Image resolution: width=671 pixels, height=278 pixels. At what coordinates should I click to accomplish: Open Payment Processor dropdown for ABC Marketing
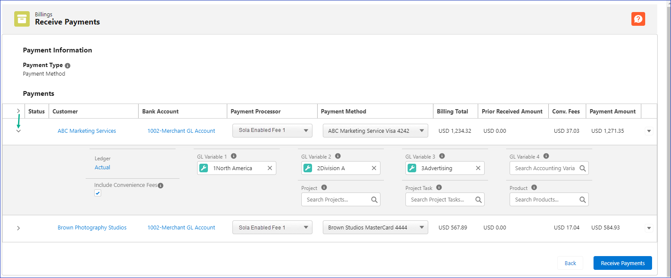tap(272, 131)
